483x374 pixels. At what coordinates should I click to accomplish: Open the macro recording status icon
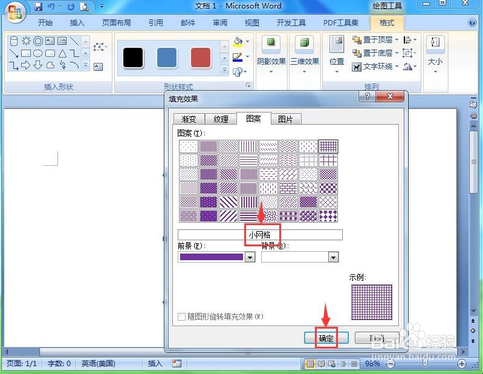pos(177,364)
